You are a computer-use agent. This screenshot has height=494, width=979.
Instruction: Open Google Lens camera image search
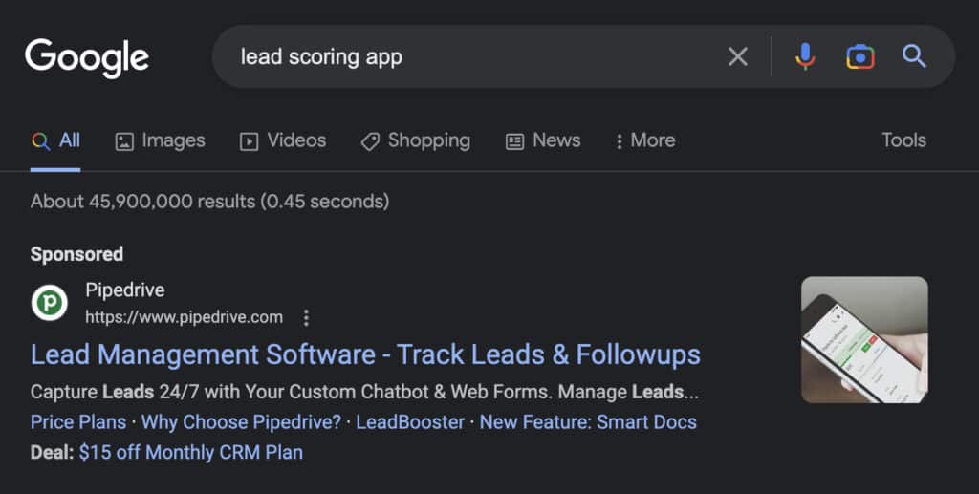point(859,56)
